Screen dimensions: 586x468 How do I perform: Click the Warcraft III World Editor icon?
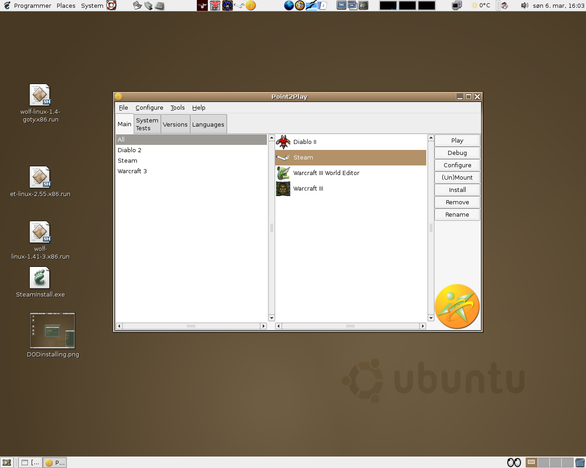[x=283, y=173]
